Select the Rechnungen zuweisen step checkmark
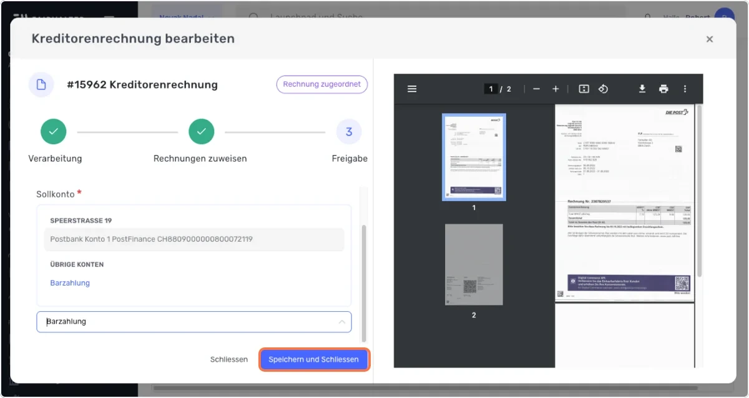The height and width of the screenshot is (398, 749). (202, 131)
